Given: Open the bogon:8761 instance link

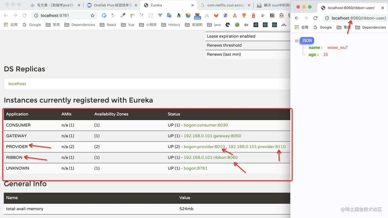Looking at the screenshot, I should 195,168.
